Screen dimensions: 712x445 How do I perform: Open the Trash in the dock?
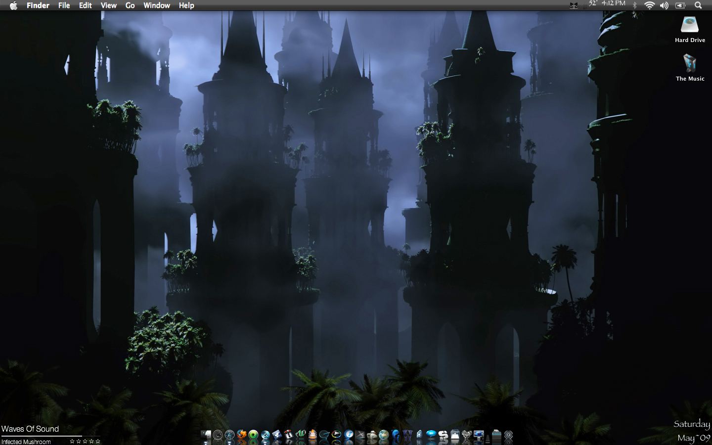(x=496, y=435)
